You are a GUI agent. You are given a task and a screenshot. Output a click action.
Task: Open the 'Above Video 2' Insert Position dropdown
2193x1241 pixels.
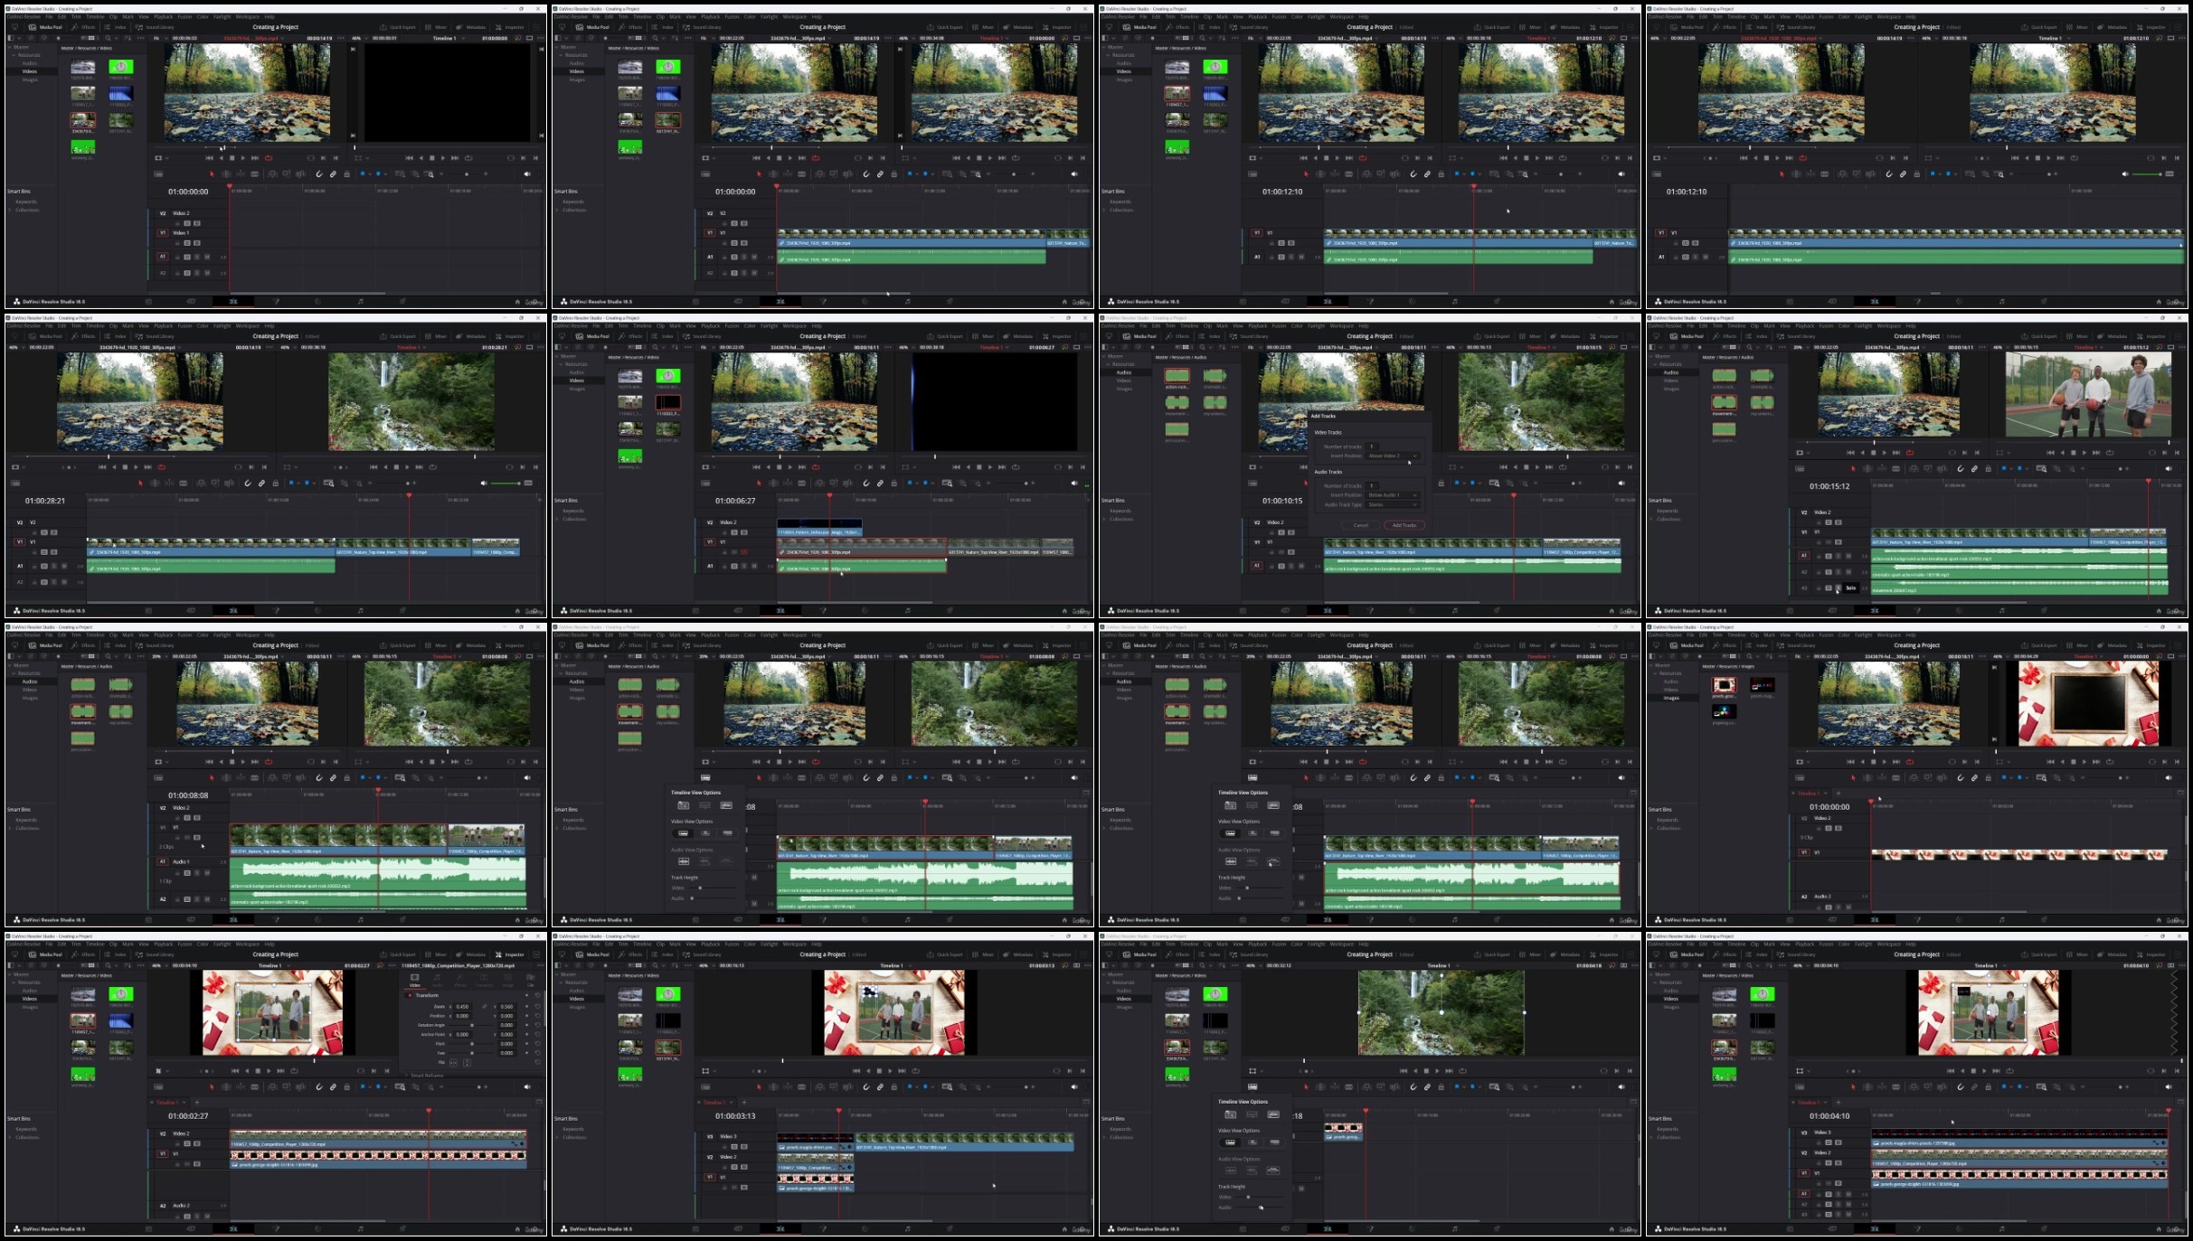coord(1392,456)
